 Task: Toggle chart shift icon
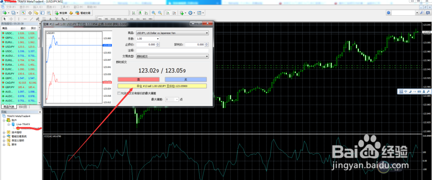click(174, 13)
